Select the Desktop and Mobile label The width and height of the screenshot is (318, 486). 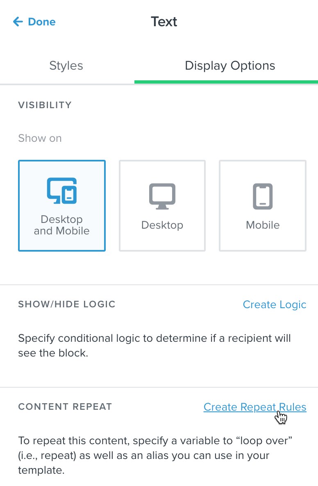(x=62, y=225)
